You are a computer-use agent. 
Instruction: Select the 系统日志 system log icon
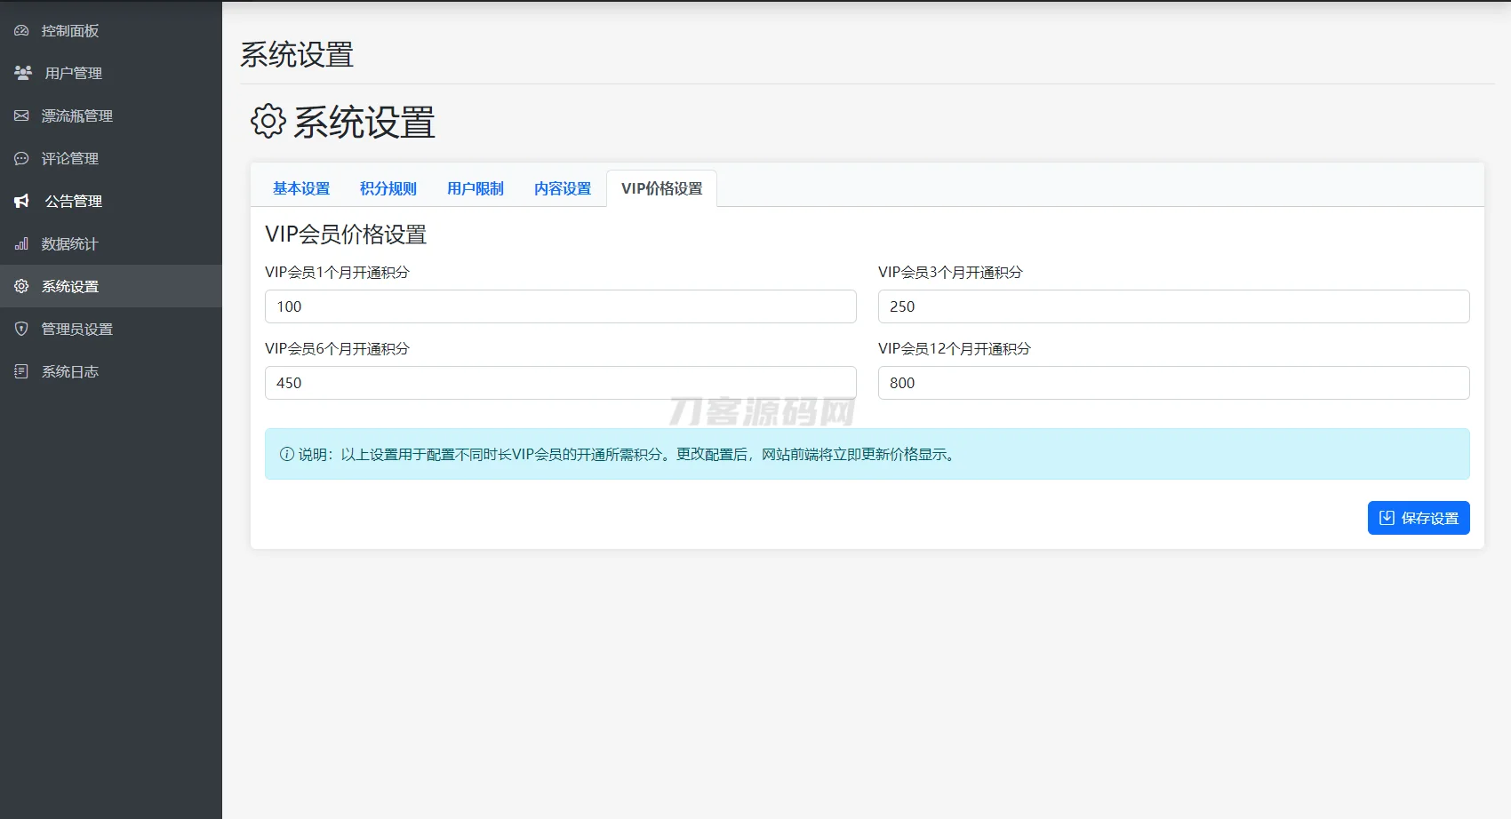21,371
